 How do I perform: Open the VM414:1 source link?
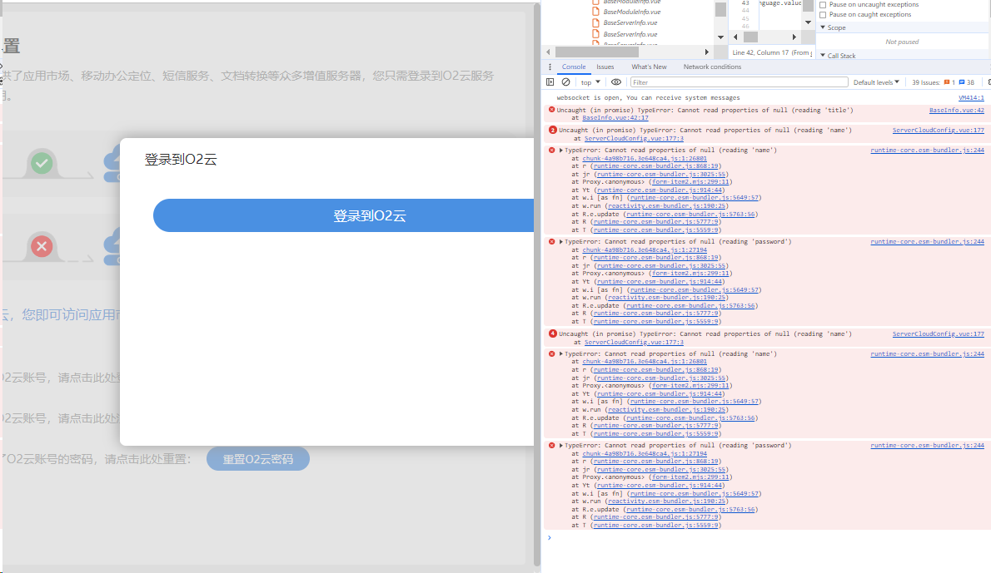[971, 98]
